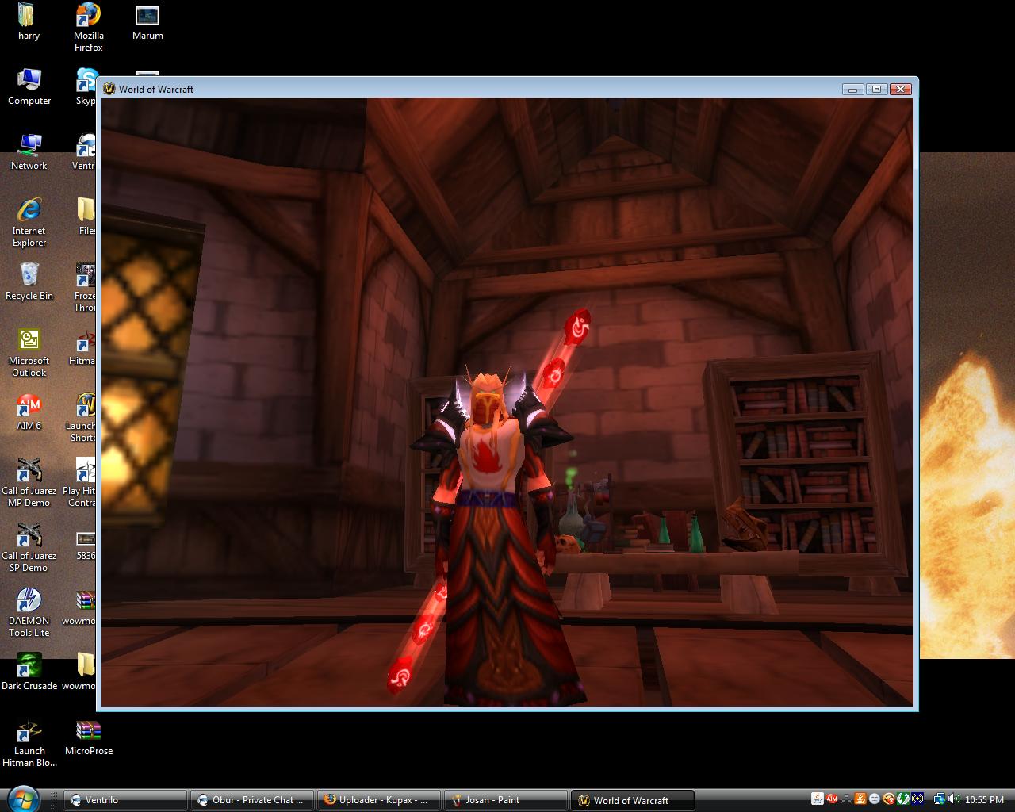
Task: Select Call of Juarez MP Demo icon
Action: pos(29,482)
